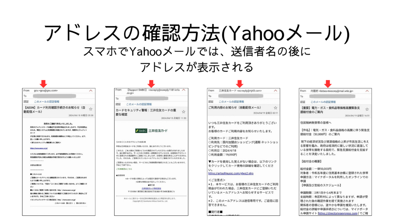Click text 【給付金の概要】
Viewport: 394px width, 221px height.
point(312,161)
